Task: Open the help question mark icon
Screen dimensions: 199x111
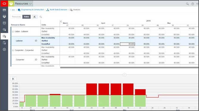Action: coord(193,4)
